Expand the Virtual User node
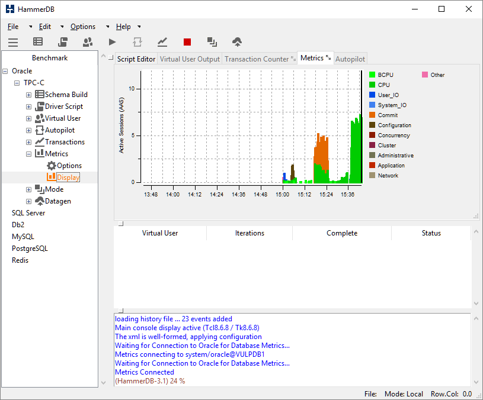Screen dimensions: 483x400 (28, 119)
